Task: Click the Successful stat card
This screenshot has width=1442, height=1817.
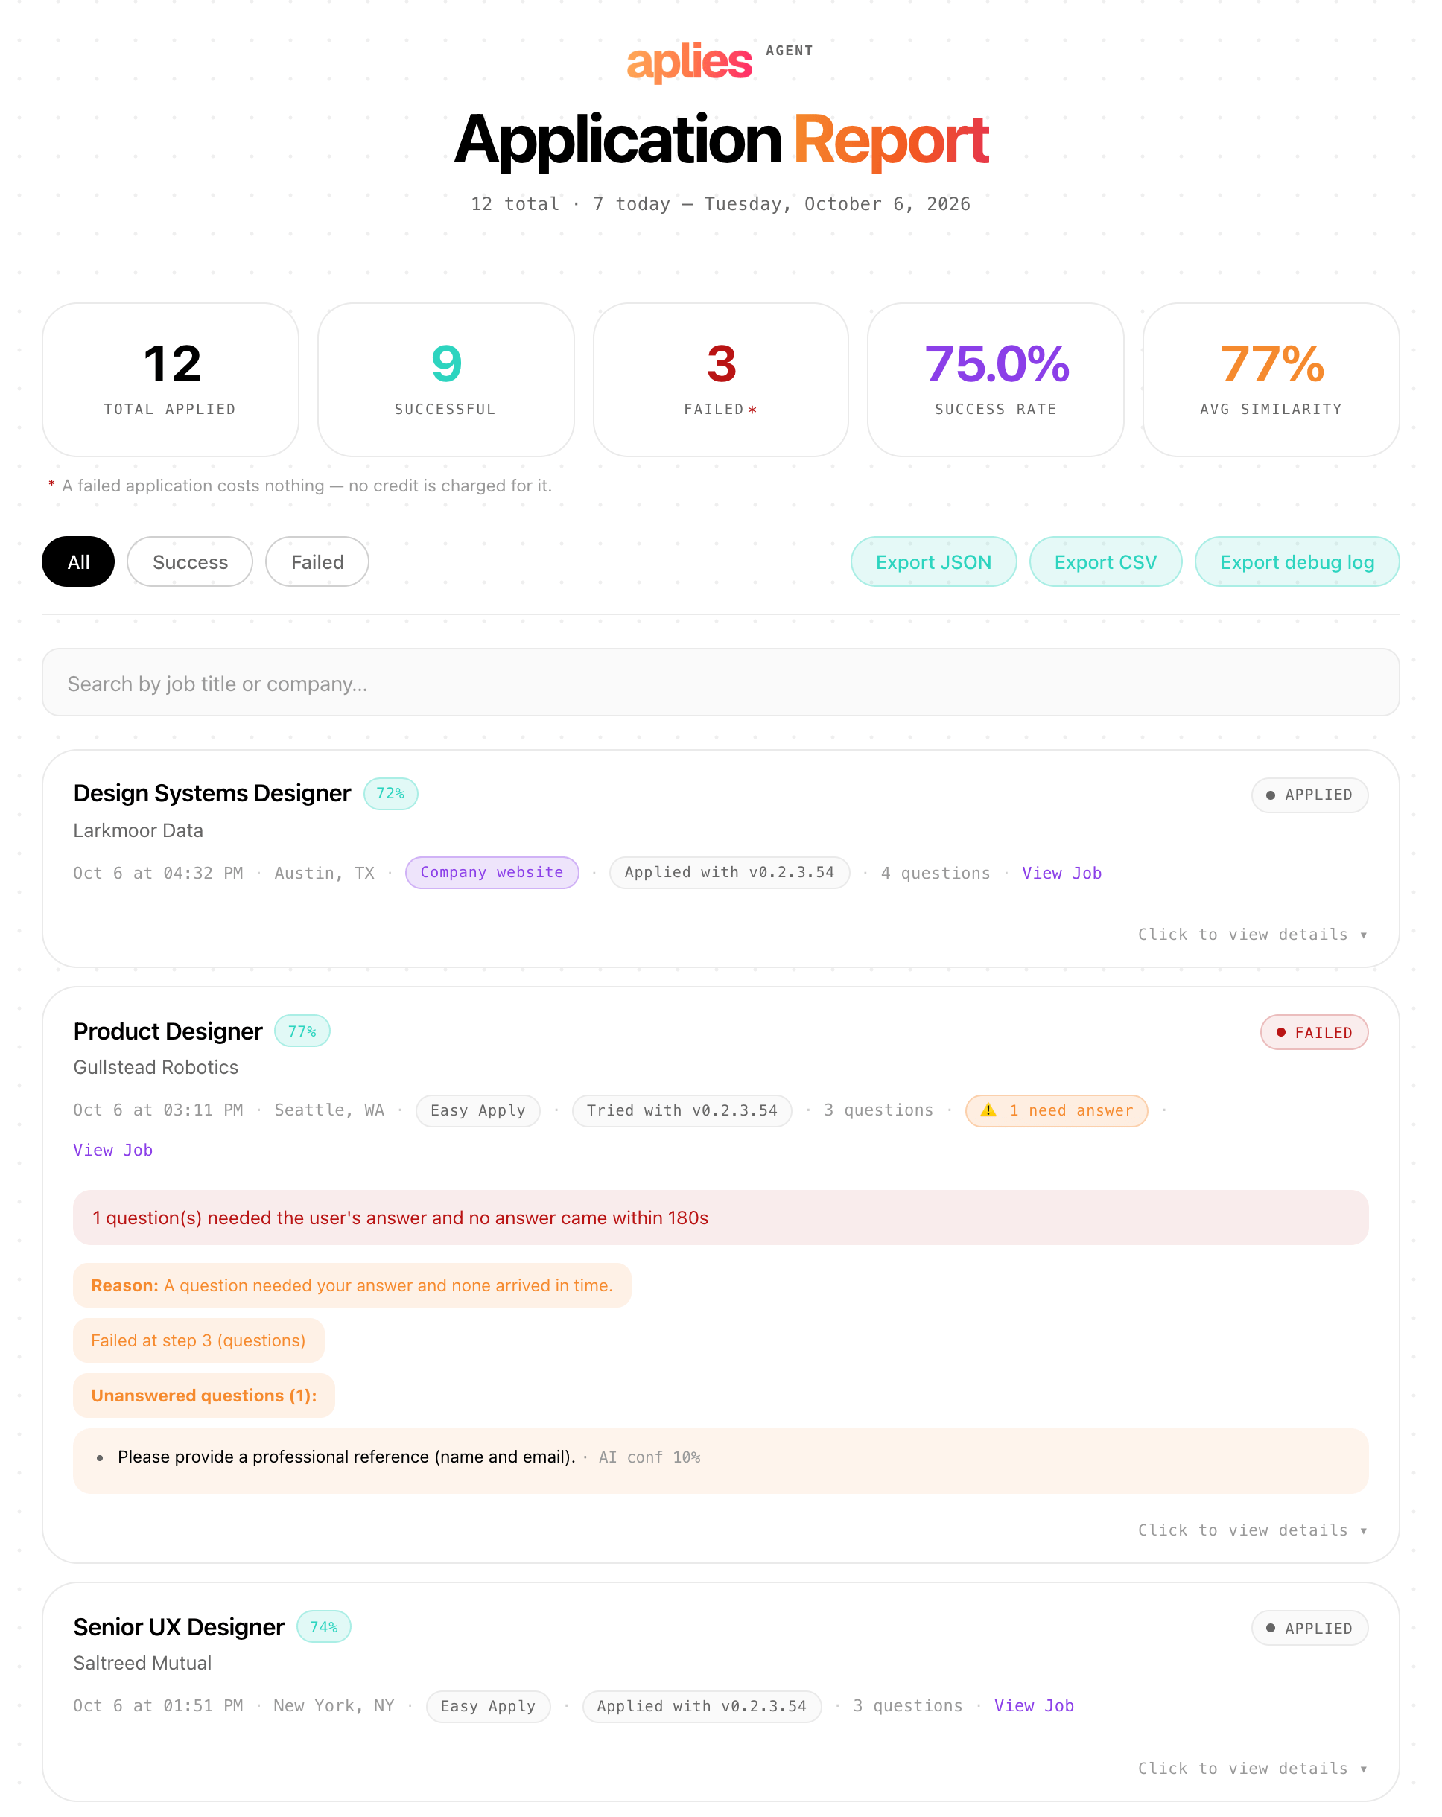Action: [446, 380]
